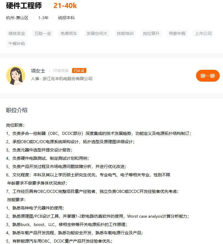Click the 统招本科 education requirement
Viewport: 223px width, 244px height.
pos(66,18)
